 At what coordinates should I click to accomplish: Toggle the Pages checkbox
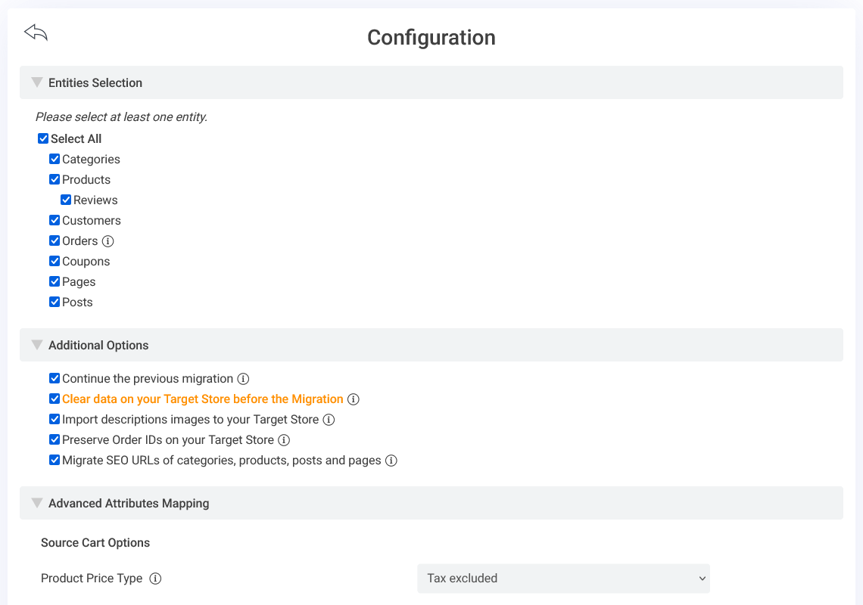point(55,281)
